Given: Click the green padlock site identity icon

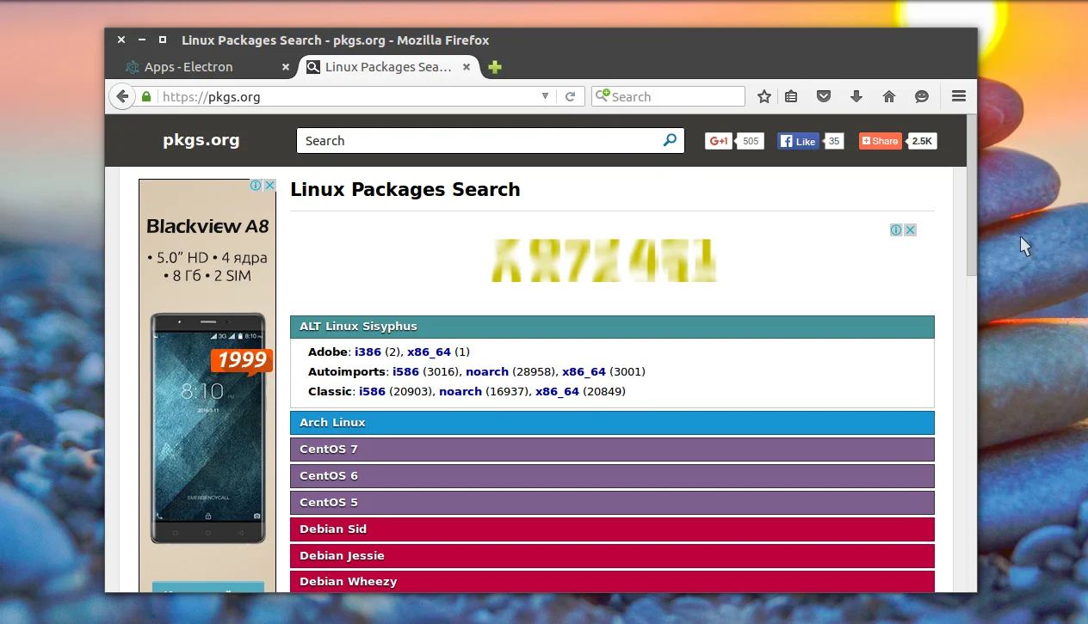Looking at the screenshot, I should click(x=146, y=97).
